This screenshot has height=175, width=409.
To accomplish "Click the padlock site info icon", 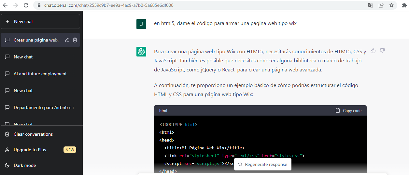I will [39, 5].
